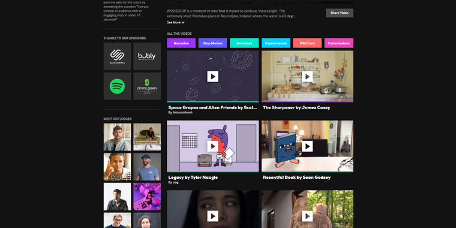Filter videos by Narrative category
Image resolution: width=456 pixels, height=228 pixels.
[181, 43]
